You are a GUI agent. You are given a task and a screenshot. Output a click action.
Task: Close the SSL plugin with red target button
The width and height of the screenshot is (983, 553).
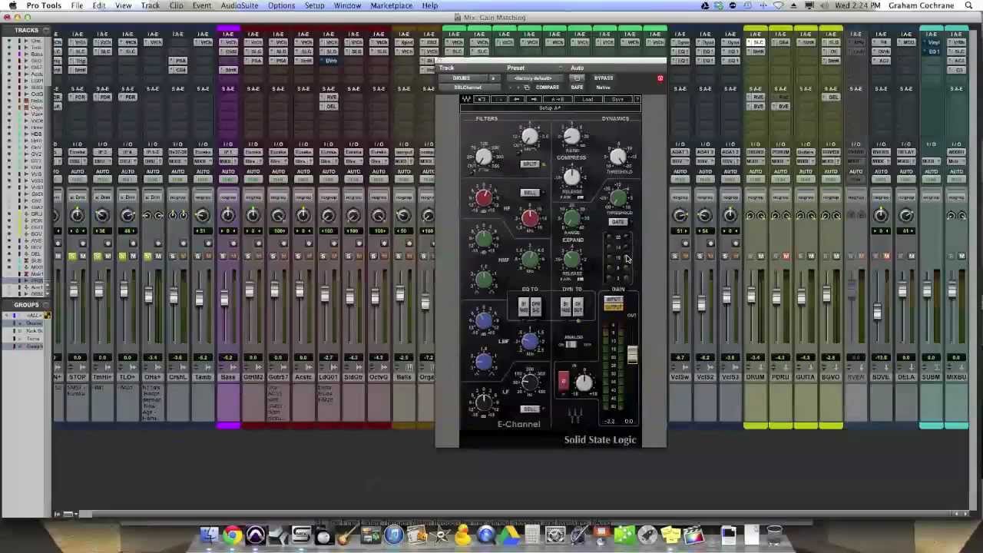(660, 78)
